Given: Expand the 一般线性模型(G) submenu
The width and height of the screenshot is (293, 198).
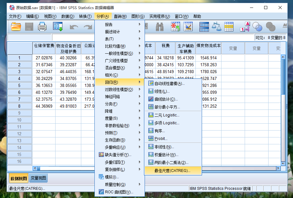Looking at the screenshot, I should click(120, 53).
